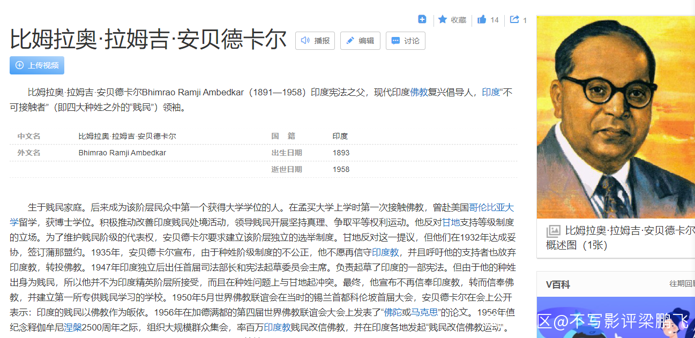Follow the 佛教 link in summary
Screen dimensions: 695x338
pyautogui.click(x=419, y=92)
